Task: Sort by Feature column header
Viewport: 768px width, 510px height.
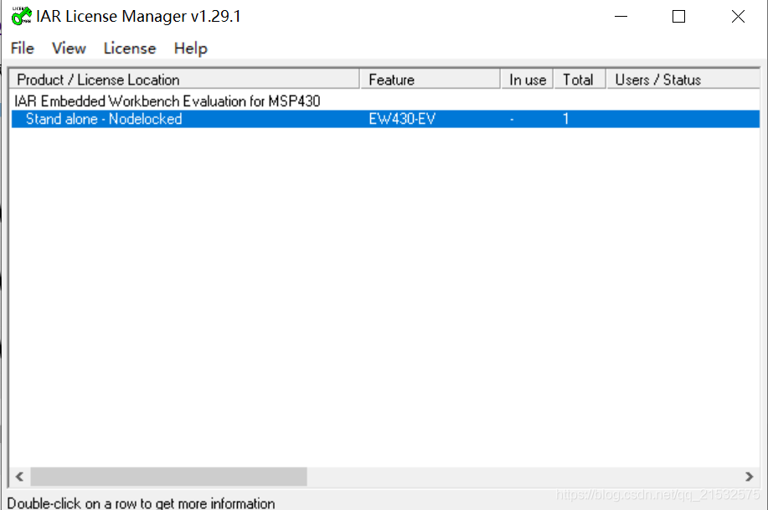Action: [x=430, y=80]
